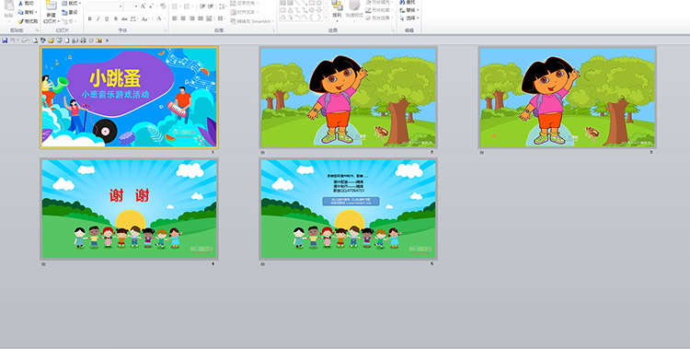Toggle center text alignment
The height and width of the screenshot is (349, 690).
[x=183, y=18]
